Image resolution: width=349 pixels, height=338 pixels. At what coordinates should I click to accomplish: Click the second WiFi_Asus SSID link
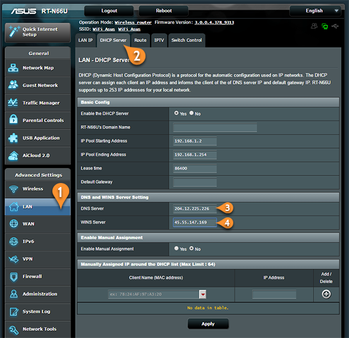point(129,29)
